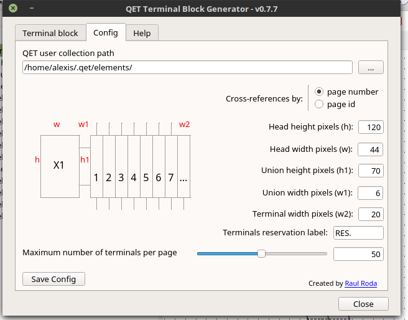Click the maximum terminals value box showing 50
This screenshot has width=408, height=320.
358,254
